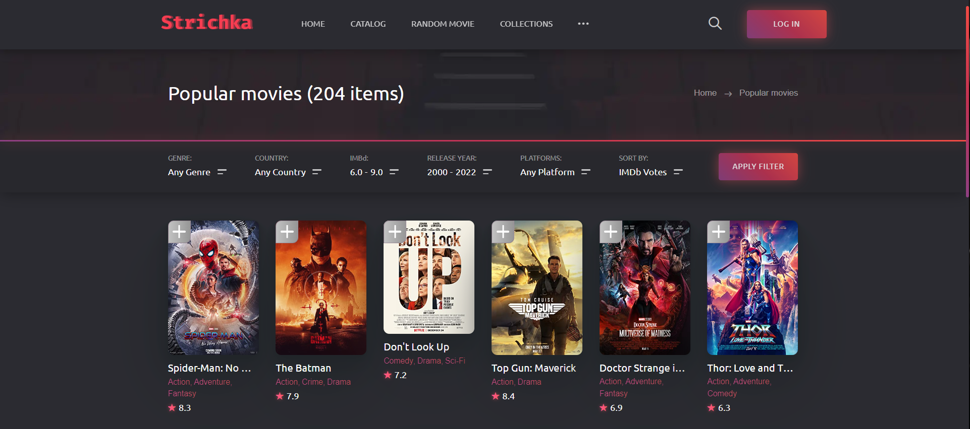Open the Don't Look Up title link
This screenshot has width=970, height=429.
tap(416, 347)
